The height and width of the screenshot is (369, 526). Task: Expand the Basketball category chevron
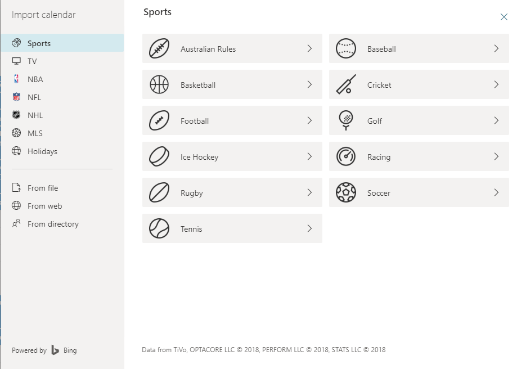[309, 84]
